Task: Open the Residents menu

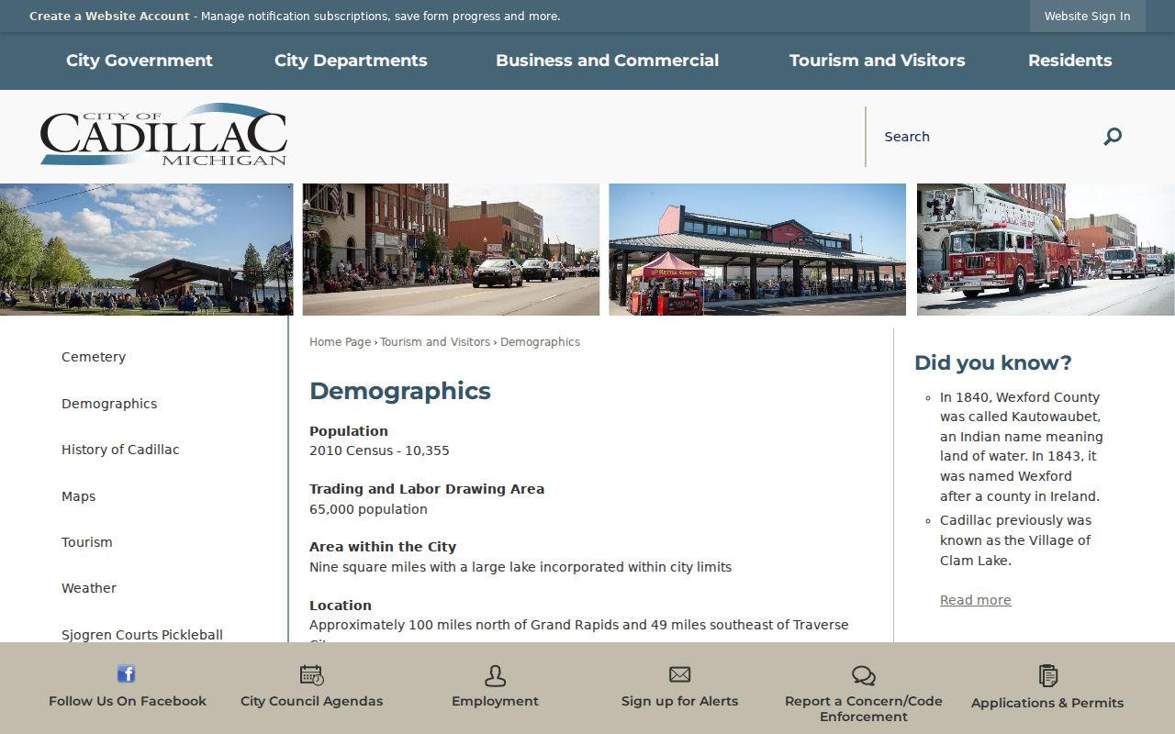Action: [1070, 61]
